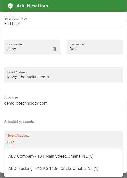Click into the Last name field
Image resolution: width=127 pixels, height=178 pixels.
click(x=95, y=47)
